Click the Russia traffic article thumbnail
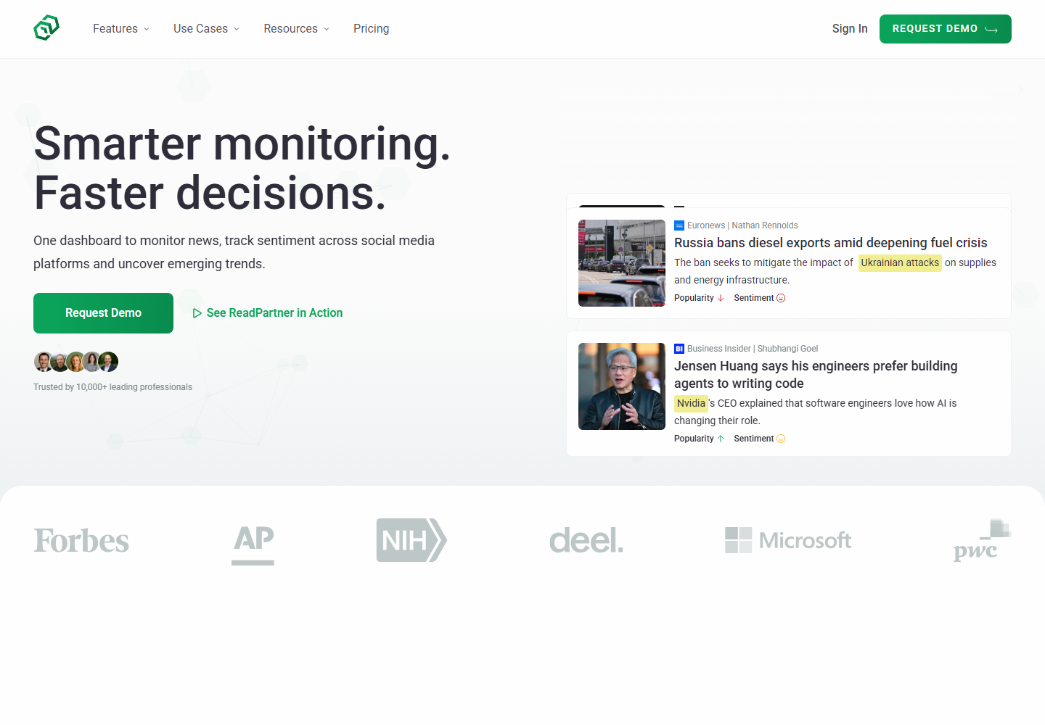The width and height of the screenshot is (1045, 725). (622, 263)
